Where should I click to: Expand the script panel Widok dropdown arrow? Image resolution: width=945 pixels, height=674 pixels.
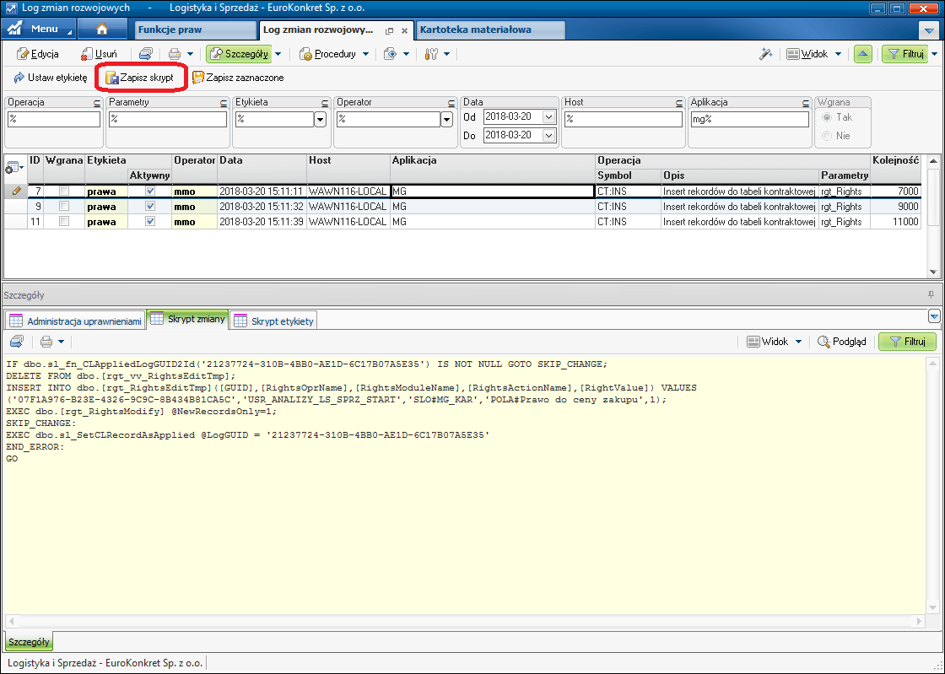pos(798,342)
